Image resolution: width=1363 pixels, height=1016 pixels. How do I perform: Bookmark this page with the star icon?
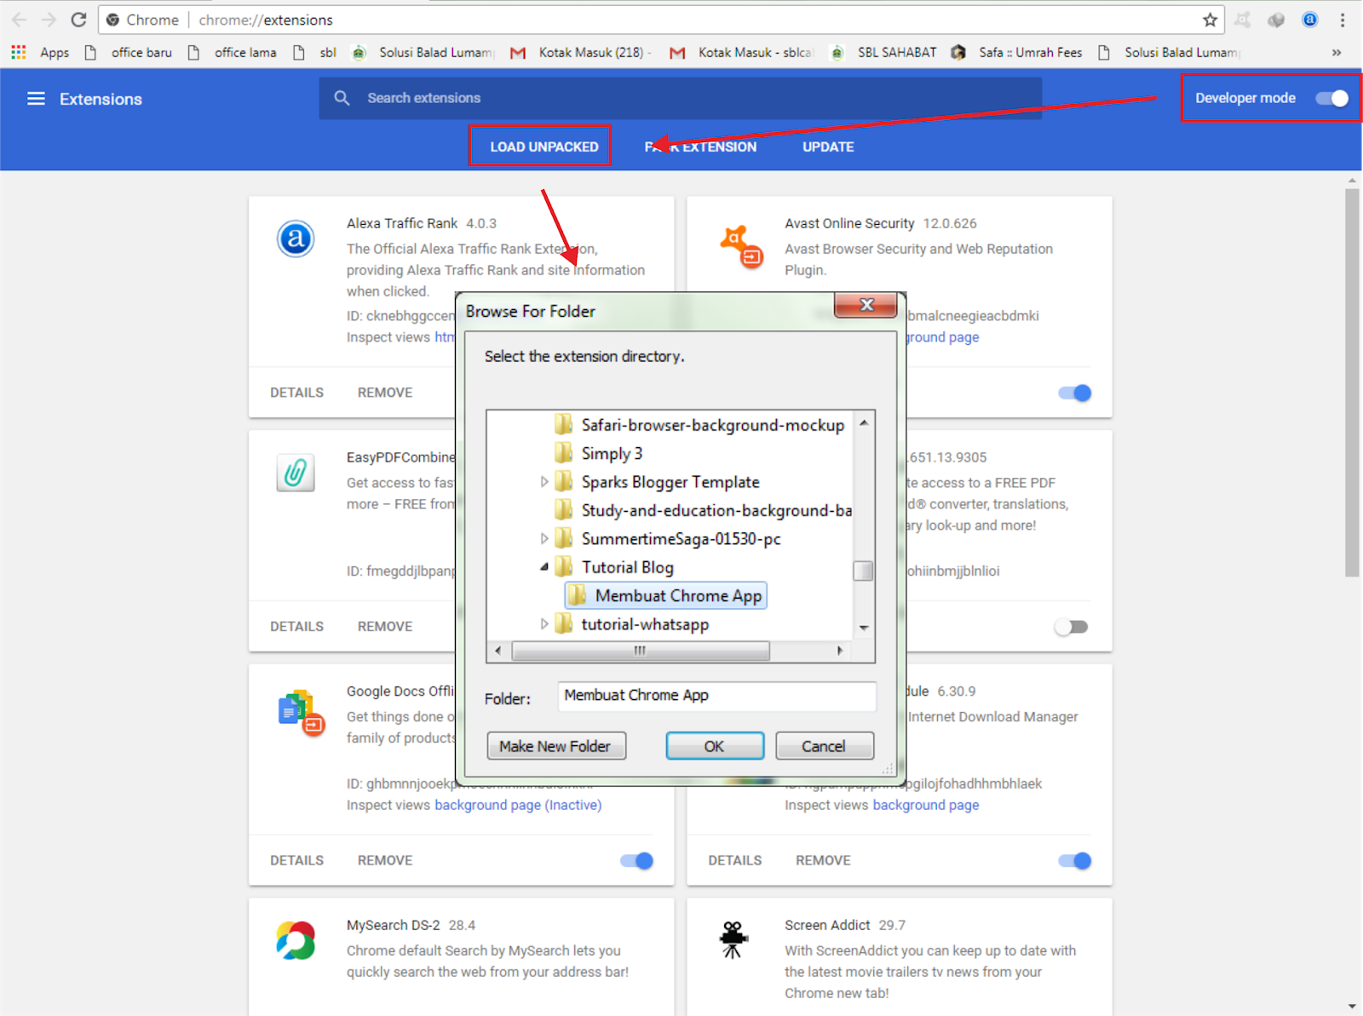click(1210, 20)
